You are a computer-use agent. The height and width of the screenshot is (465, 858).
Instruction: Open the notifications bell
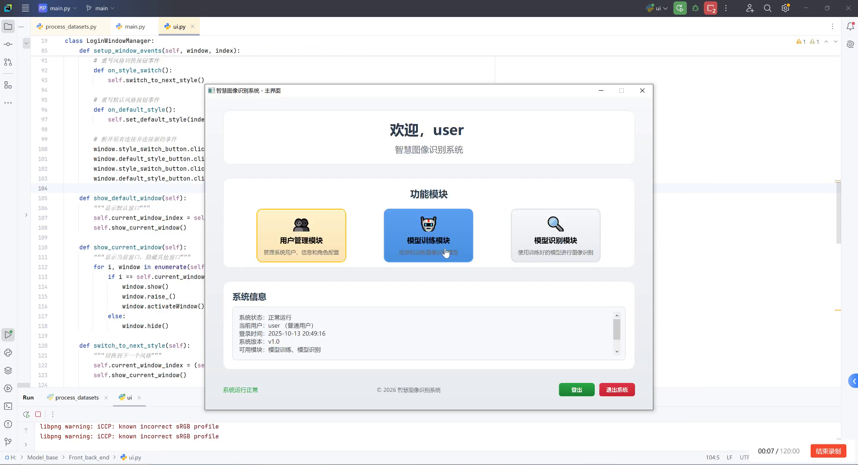[851, 26]
